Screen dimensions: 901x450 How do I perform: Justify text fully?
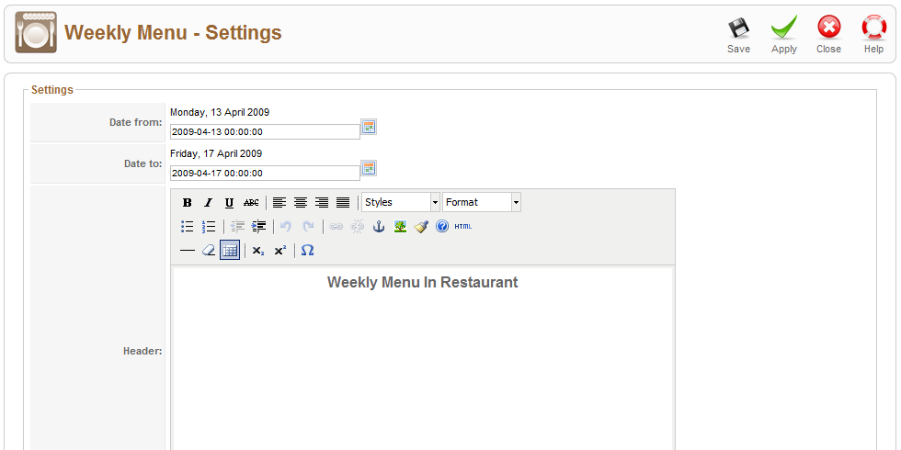[343, 202]
